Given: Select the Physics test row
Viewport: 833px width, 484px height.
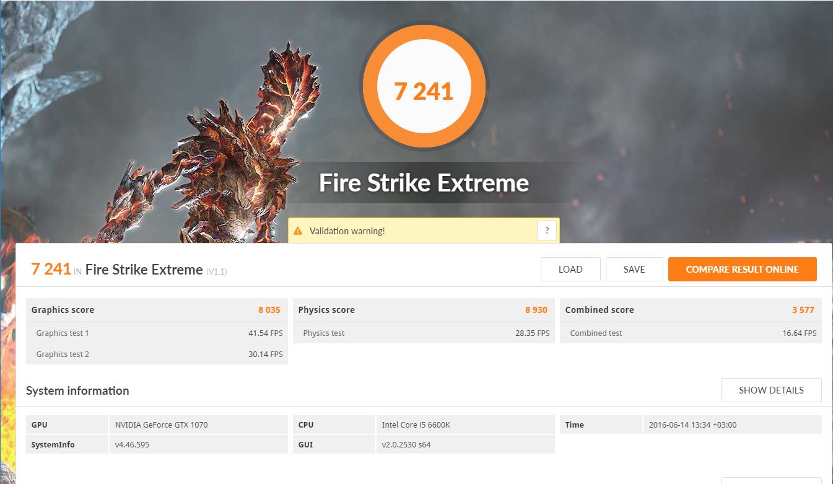Looking at the screenshot, I should pos(424,333).
